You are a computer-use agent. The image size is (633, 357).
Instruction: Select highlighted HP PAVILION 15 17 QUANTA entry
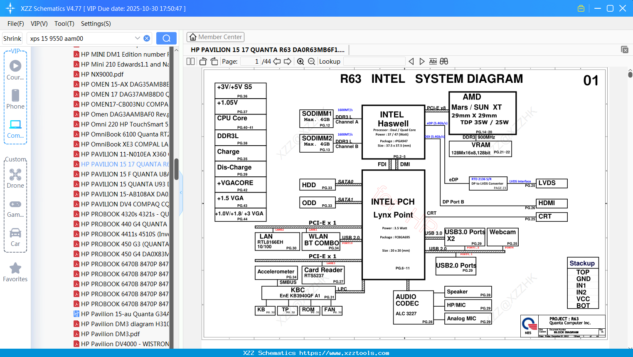coord(121,164)
